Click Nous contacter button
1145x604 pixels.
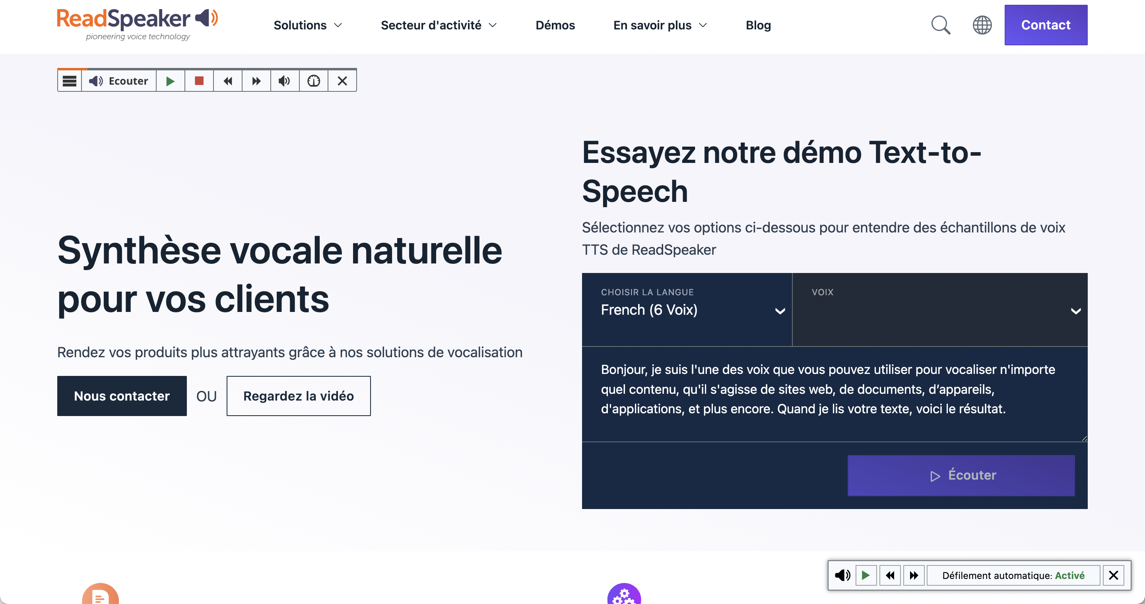point(122,396)
